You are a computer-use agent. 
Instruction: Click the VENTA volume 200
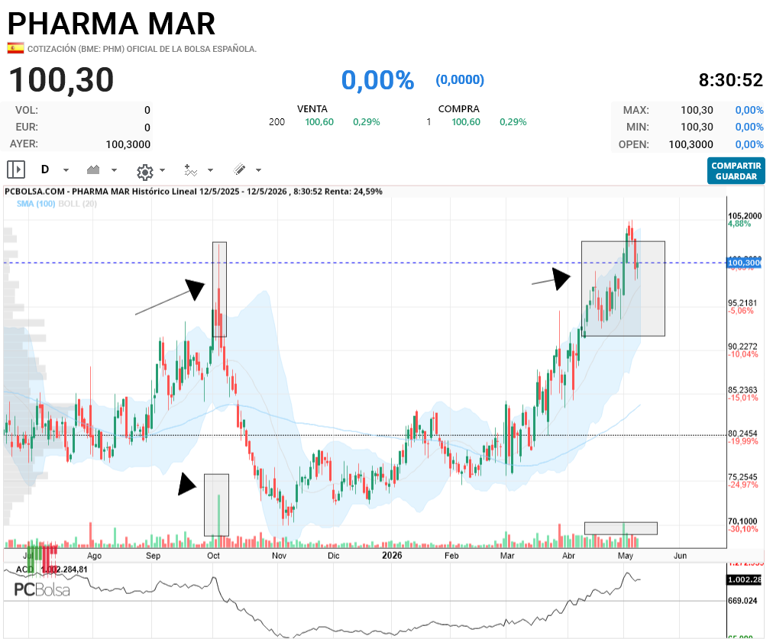click(x=277, y=121)
